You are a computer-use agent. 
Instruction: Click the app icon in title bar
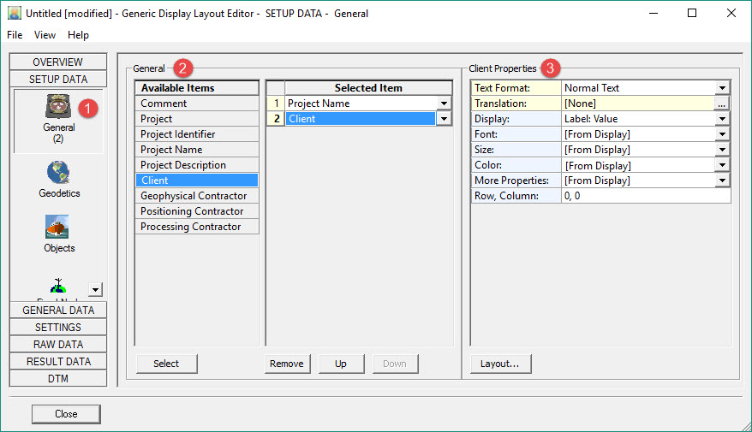point(15,13)
